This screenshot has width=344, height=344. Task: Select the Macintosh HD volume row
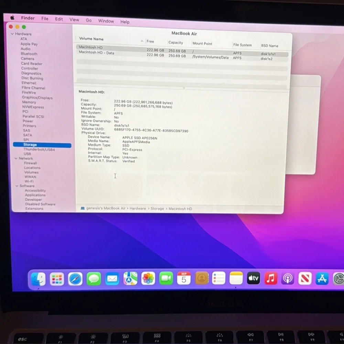[x=182, y=51]
